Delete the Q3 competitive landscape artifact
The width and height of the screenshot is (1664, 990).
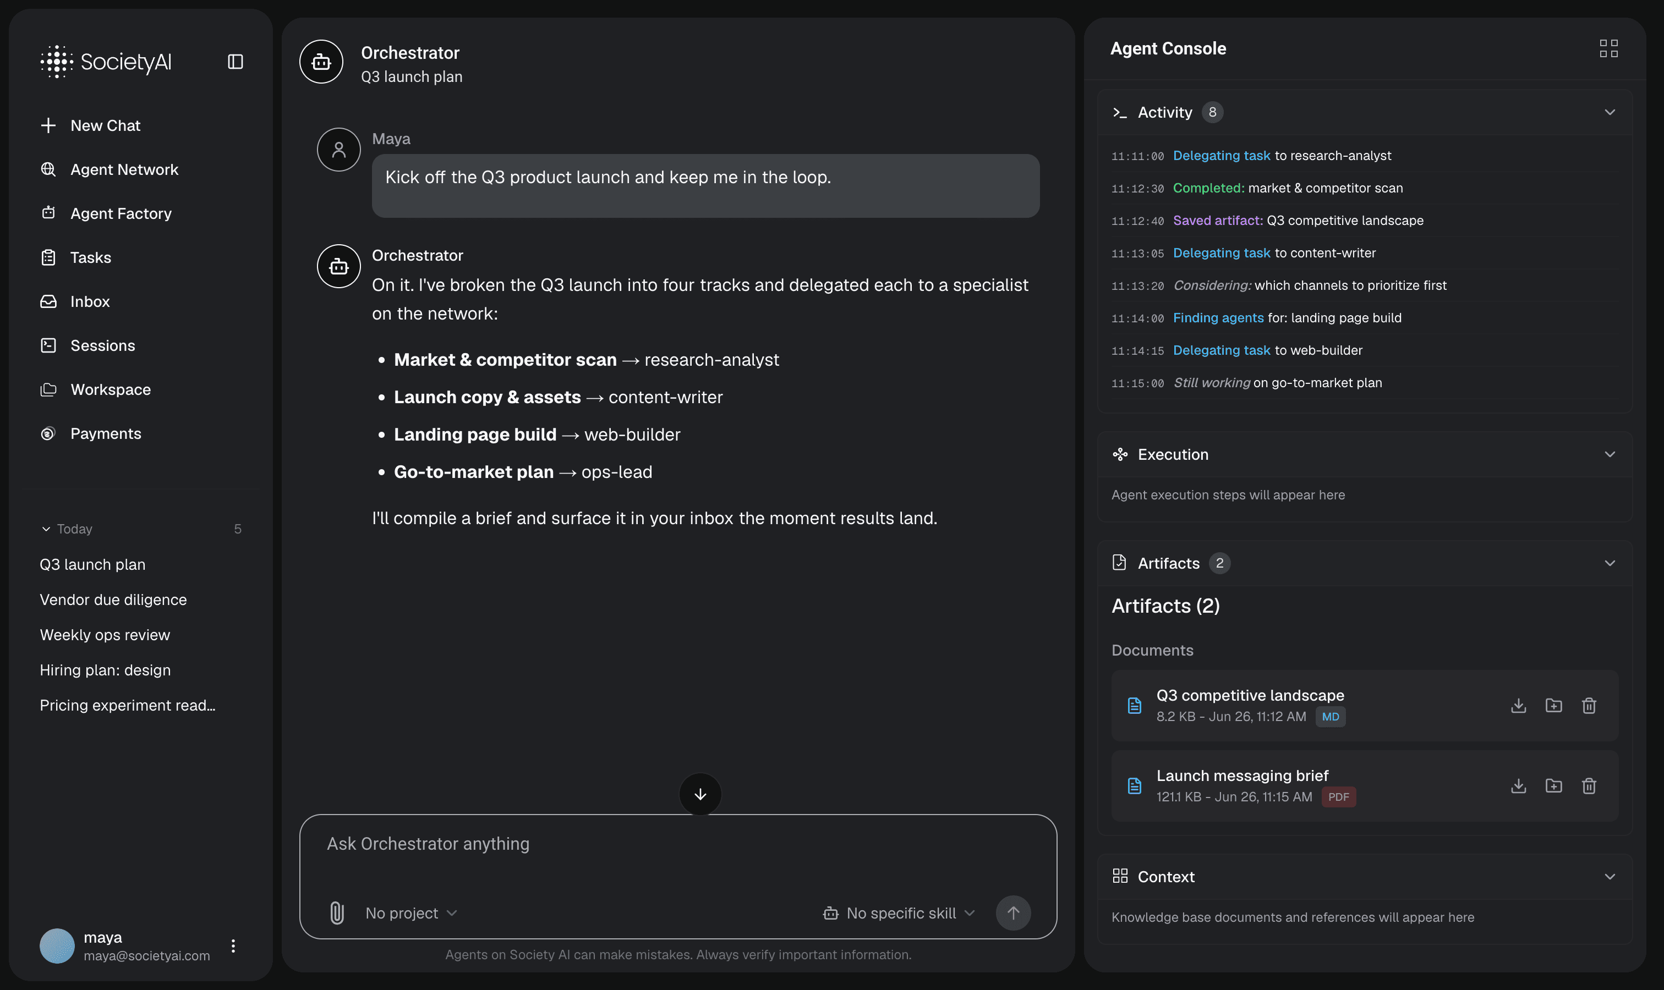tap(1589, 705)
